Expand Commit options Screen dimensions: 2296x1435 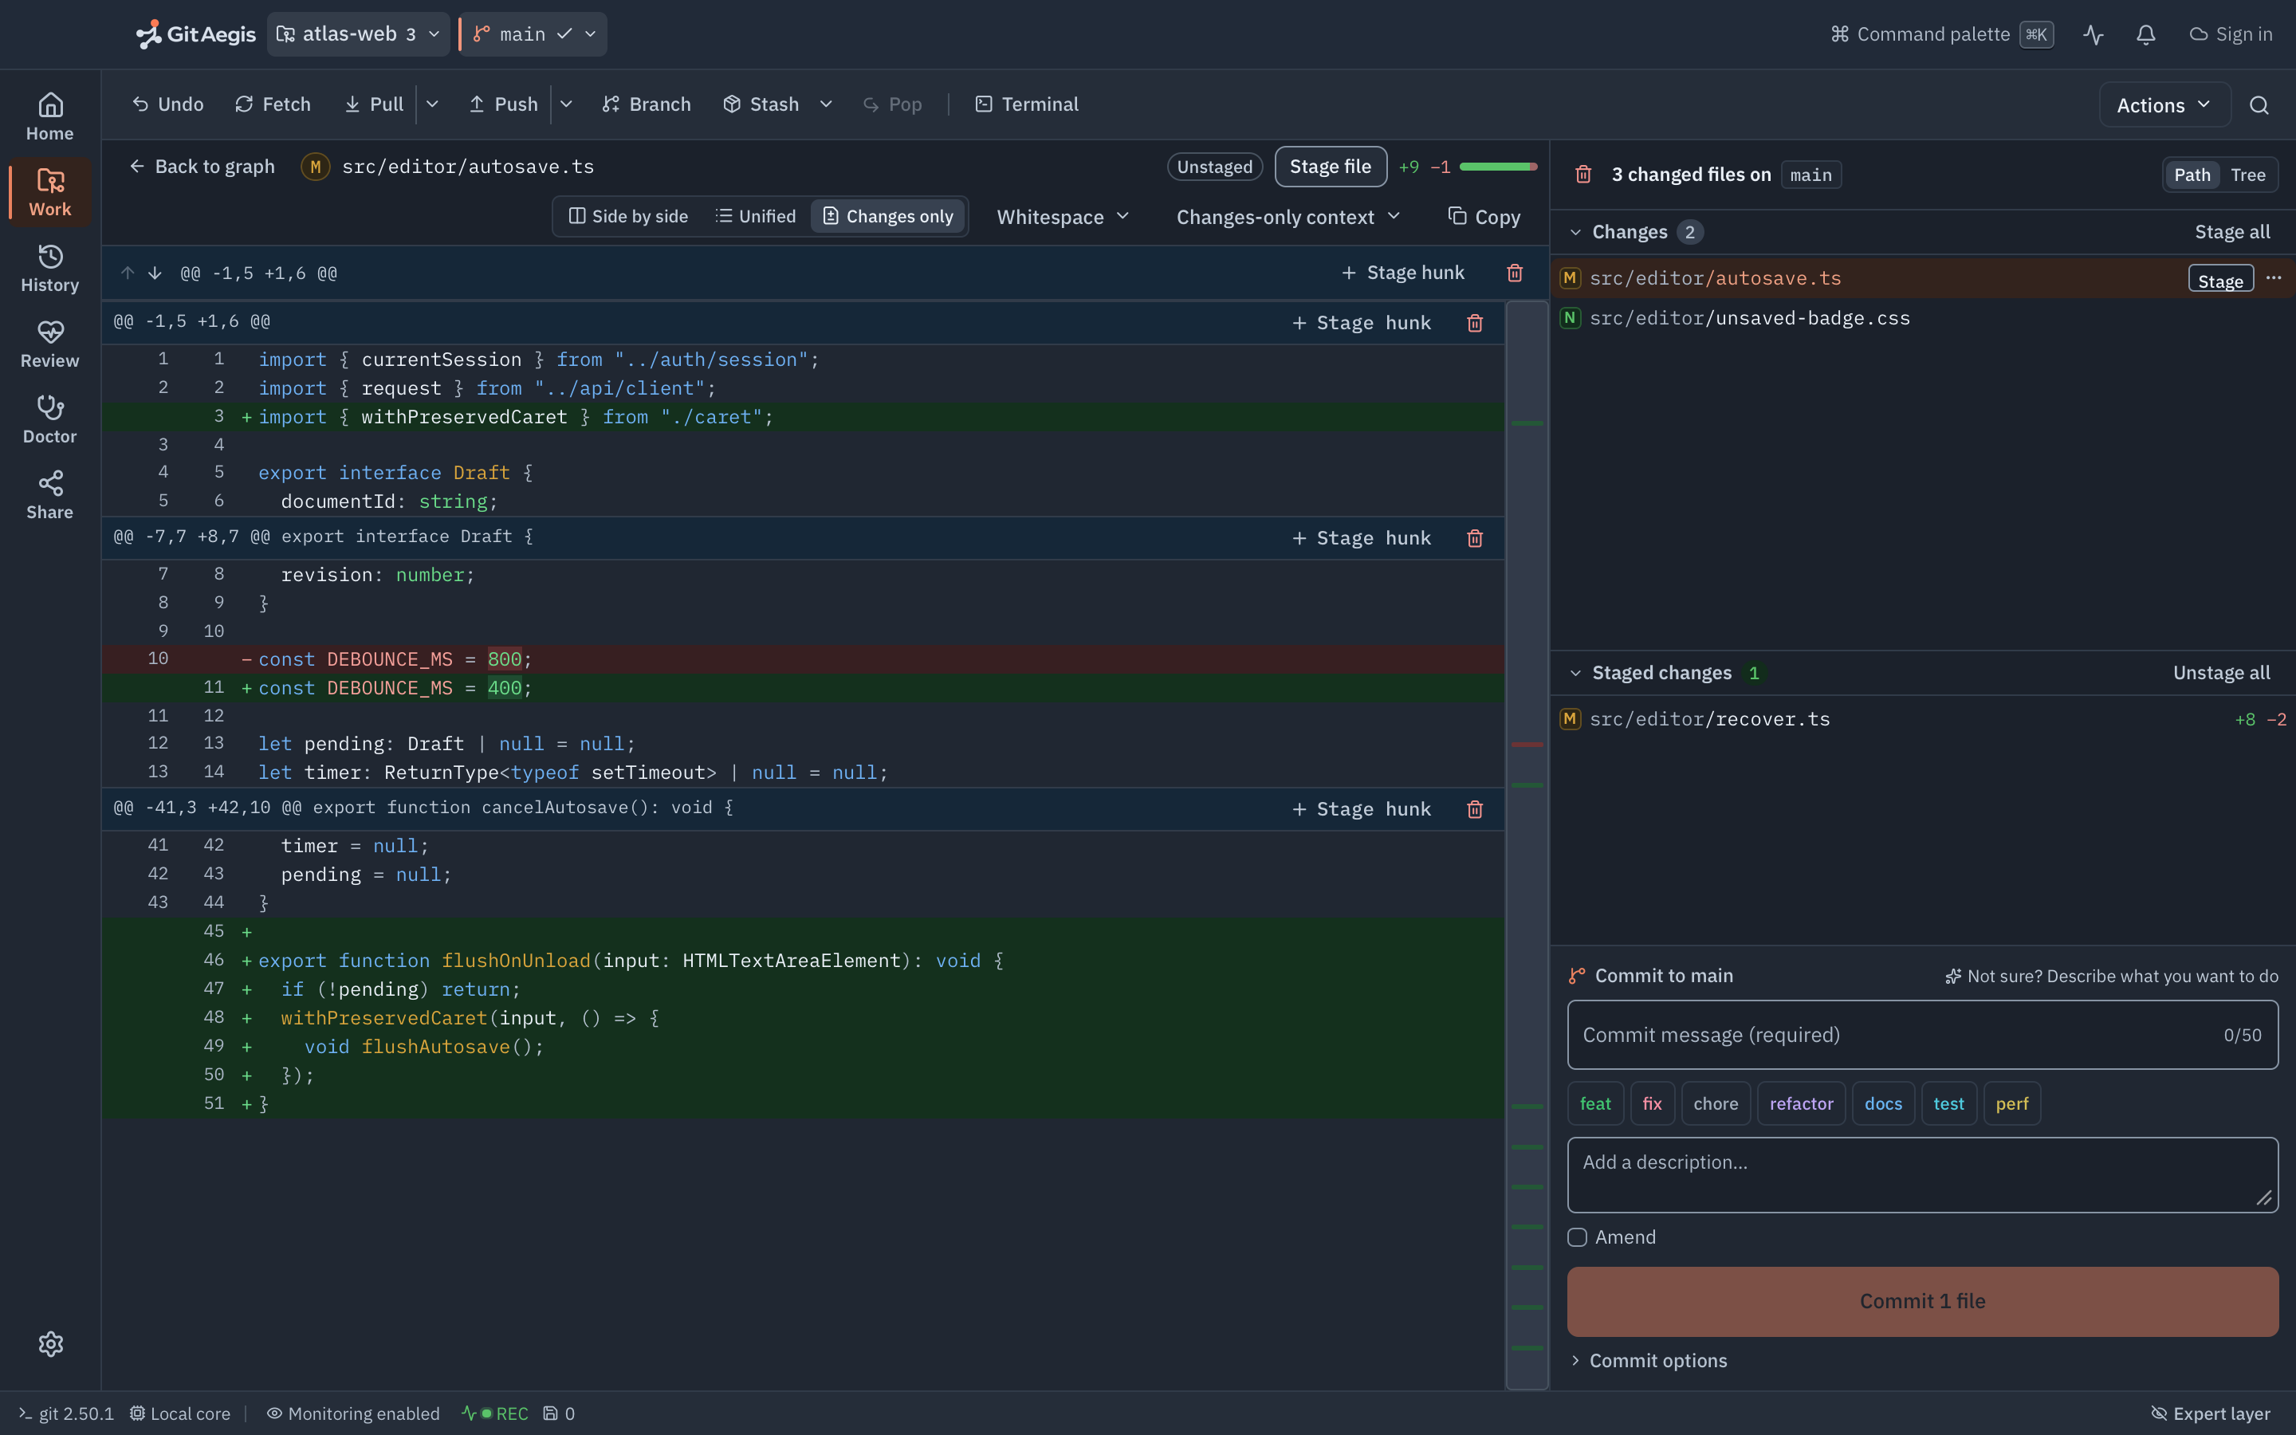click(1649, 1361)
